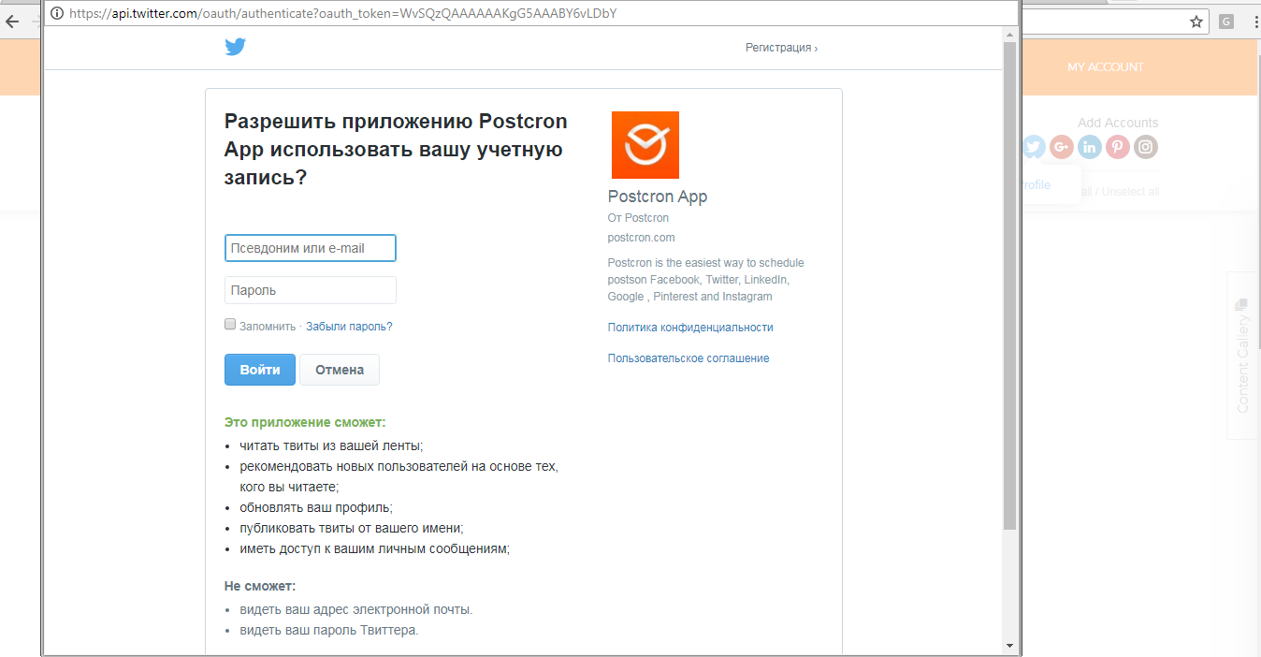Click inside the Псевдоним или e-mail field
This screenshot has width=1261, height=657.
click(x=310, y=248)
